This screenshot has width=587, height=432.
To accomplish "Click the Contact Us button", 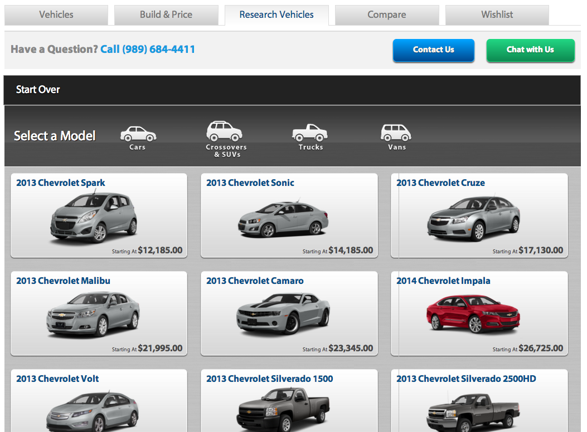I will 434,50.
